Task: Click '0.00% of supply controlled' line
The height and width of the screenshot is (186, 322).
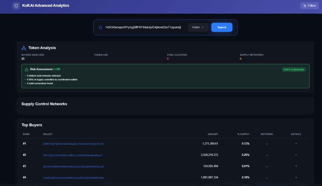Action: point(52,80)
